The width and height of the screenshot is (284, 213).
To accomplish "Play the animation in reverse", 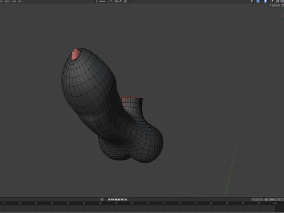I will [116, 199].
